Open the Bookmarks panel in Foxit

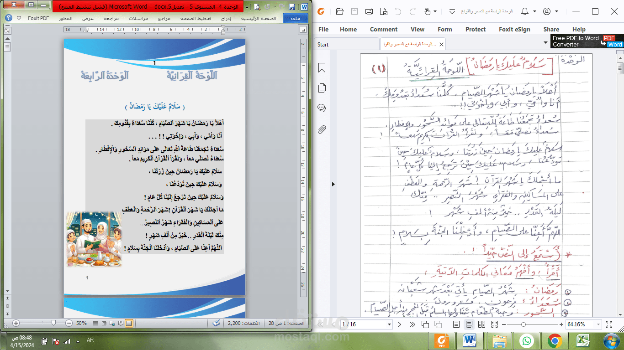[322, 68]
